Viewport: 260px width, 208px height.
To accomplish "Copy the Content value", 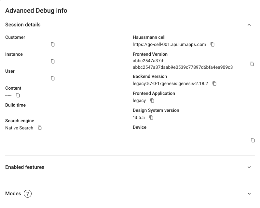I will [x=18, y=95].
